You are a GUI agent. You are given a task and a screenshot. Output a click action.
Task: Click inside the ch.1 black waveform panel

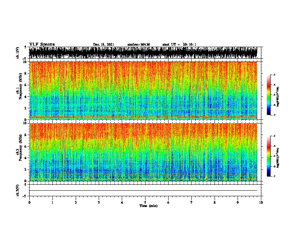click(143, 53)
